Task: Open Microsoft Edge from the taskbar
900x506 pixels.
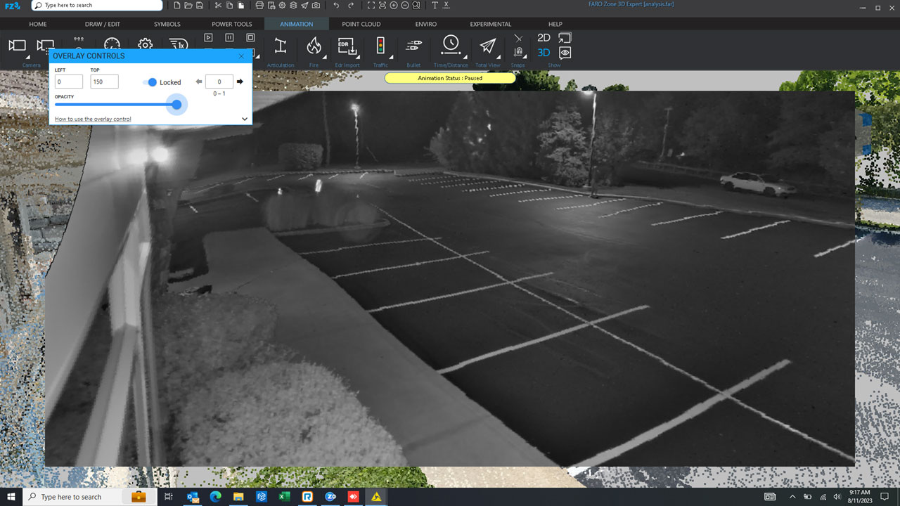Action: (x=216, y=497)
